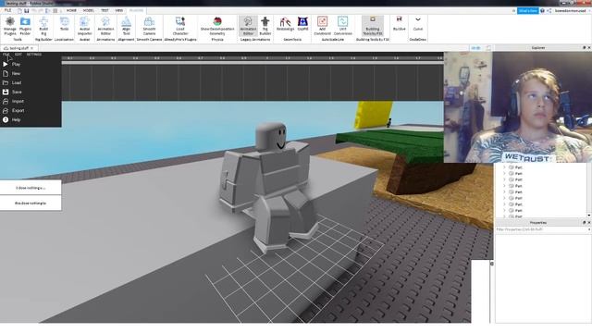Switch to the TEST ribbon tab
Viewport: 592px width, 333px height.
[x=105, y=10]
